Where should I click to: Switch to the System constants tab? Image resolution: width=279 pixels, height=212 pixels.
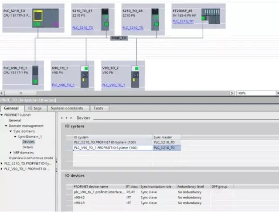click(67, 108)
